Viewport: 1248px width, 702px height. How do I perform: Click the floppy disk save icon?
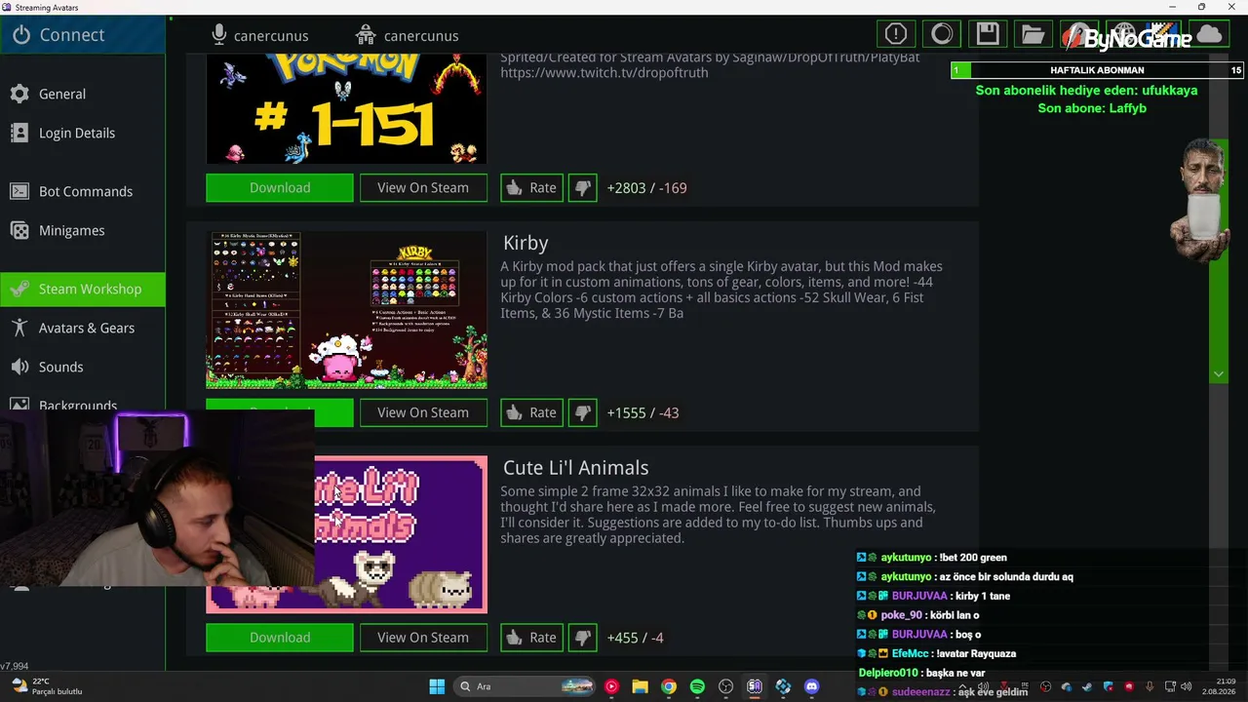click(988, 35)
